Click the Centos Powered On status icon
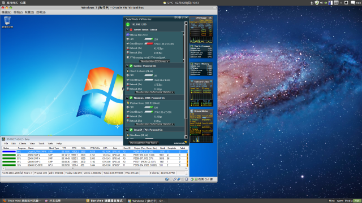The image size is (362, 203). point(131,66)
